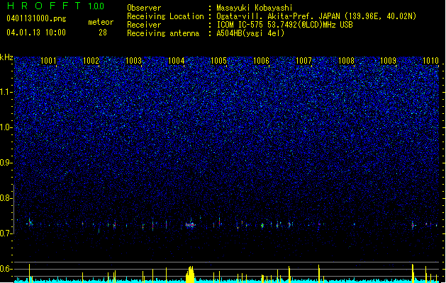Click the meteor count 28
Screen dimensions: 446x283
point(103,33)
